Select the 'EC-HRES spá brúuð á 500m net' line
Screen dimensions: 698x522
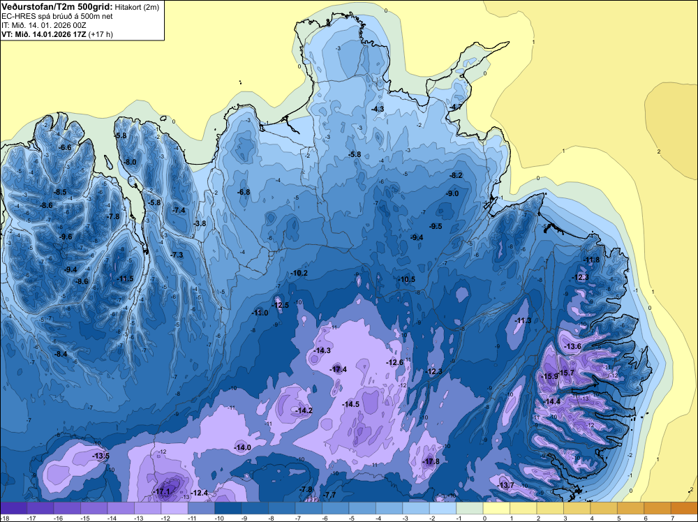pyautogui.click(x=57, y=17)
